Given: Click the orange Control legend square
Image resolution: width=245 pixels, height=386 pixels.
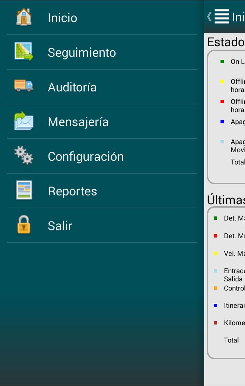Looking at the screenshot, I should [x=215, y=288].
